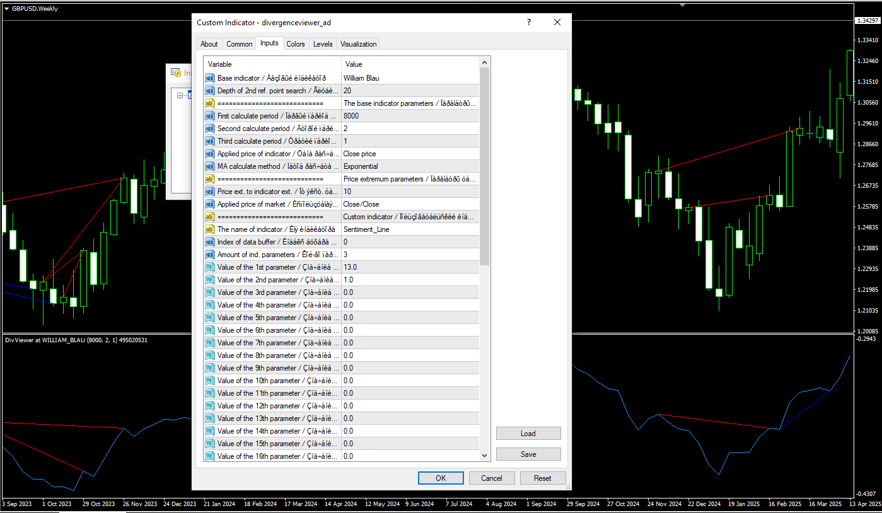Click the decimal icon for 1st parameter value

coord(209,267)
